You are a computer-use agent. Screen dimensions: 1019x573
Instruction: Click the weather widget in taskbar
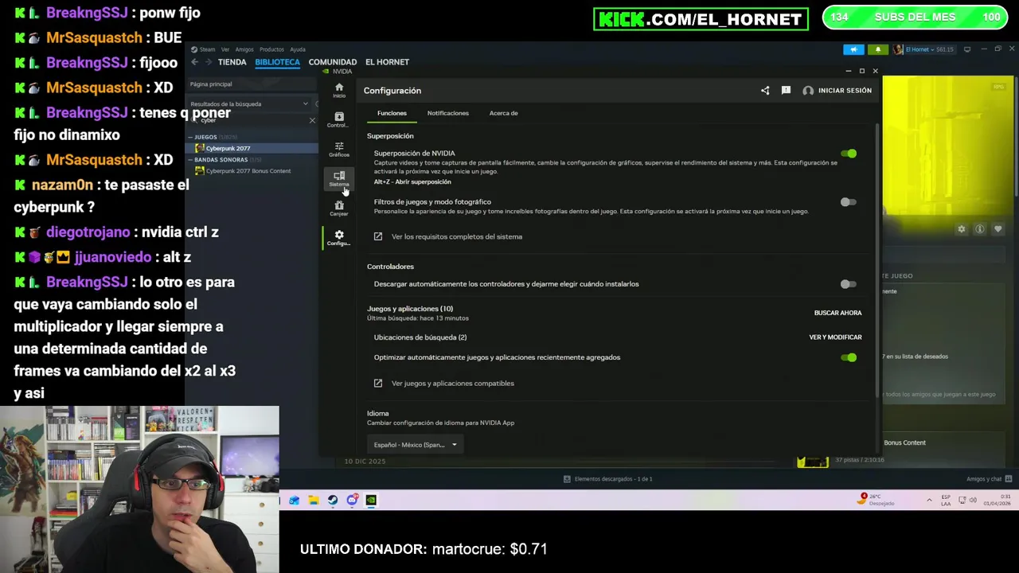coord(876,500)
